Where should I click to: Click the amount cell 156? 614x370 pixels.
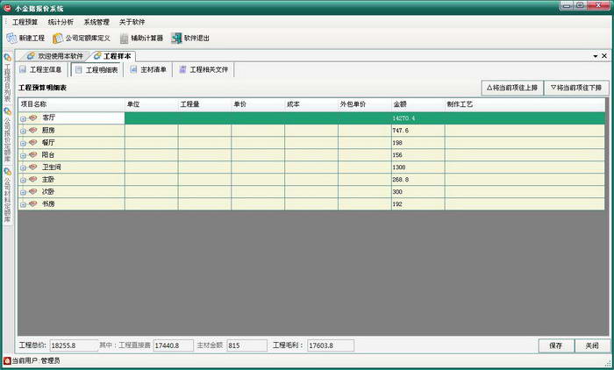[x=418, y=155]
